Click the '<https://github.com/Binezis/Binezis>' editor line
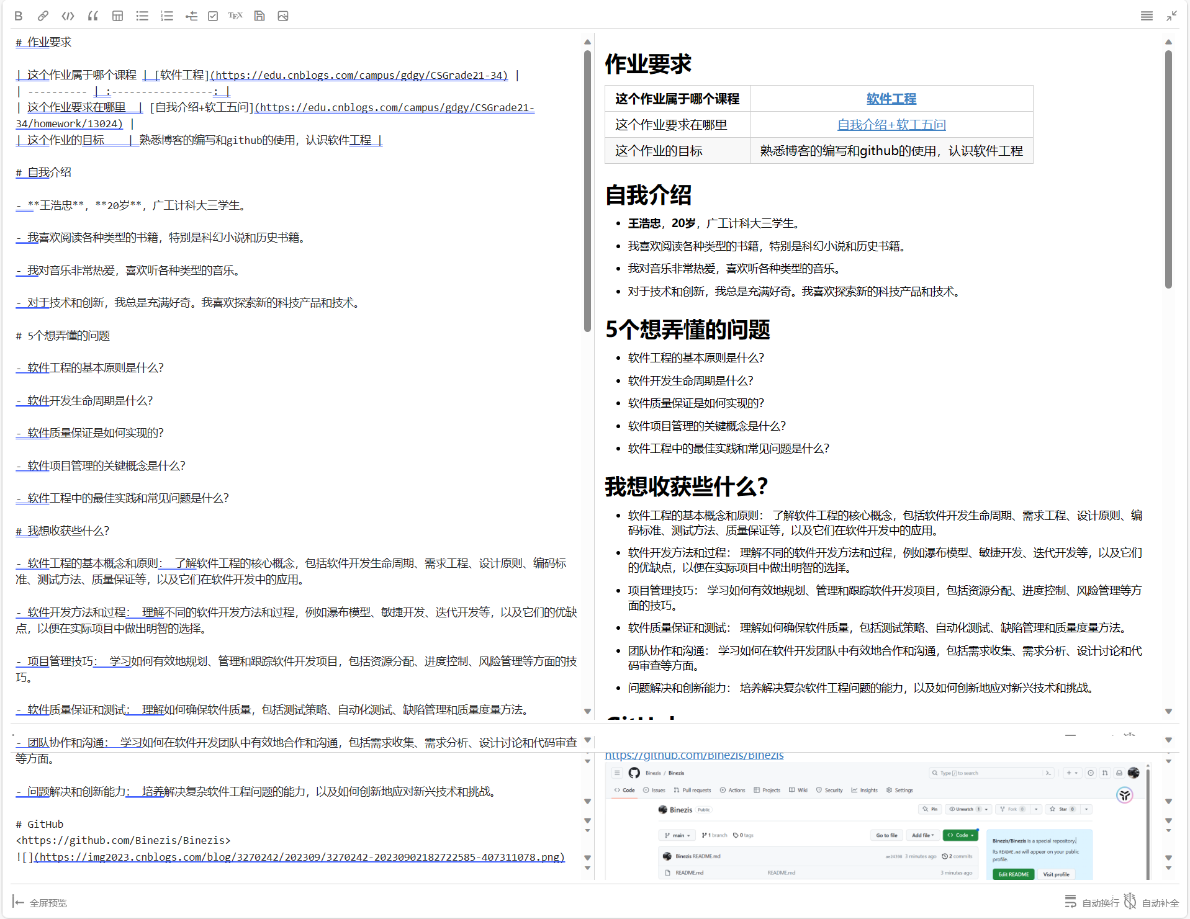Viewport: 1190px width, 919px height. point(123,840)
